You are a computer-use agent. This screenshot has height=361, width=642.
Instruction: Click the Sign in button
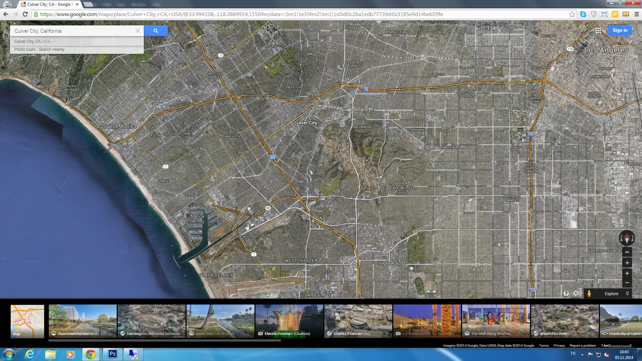click(x=620, y=30)
